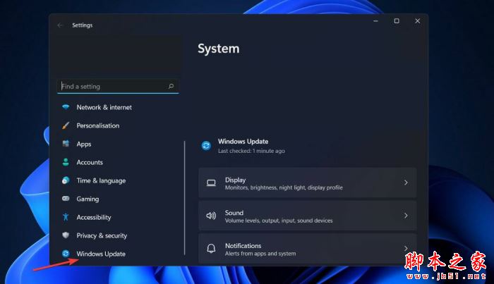Click the Windows Update heading in System pane
494x284 pixels.
tap(243, 141)
